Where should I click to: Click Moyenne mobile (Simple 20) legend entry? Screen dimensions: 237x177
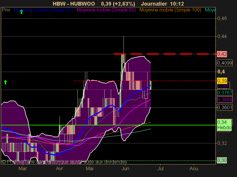coord(43,10)
